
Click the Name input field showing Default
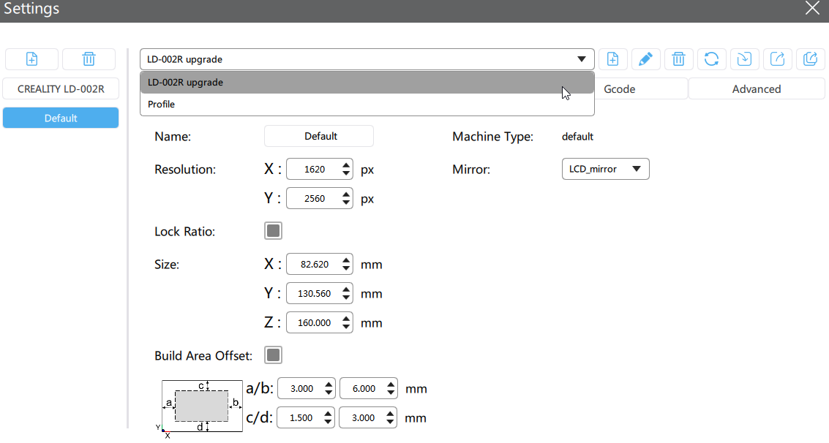coord(319,136)
